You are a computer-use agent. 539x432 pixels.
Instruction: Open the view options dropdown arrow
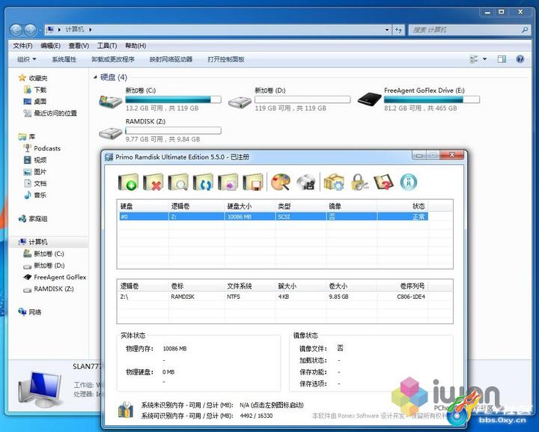pos(484,59)
